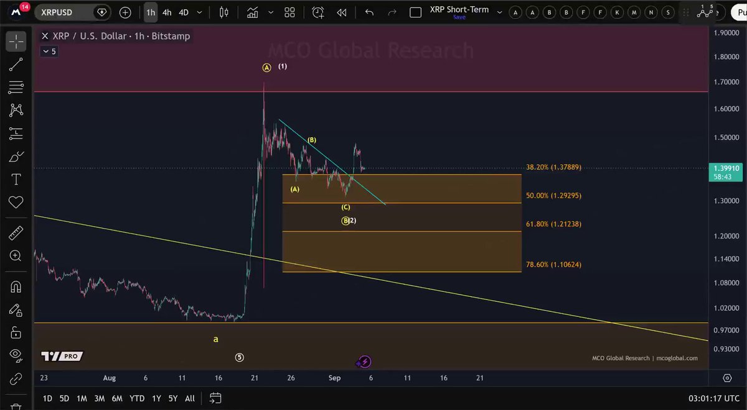Switch range to 3M
This screenshot has height=410, width=747.
pyautogui.click(x=99, y=398)
